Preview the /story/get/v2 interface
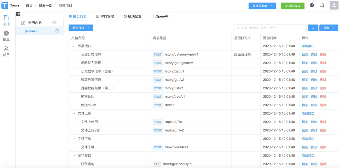 click(305, 80)
